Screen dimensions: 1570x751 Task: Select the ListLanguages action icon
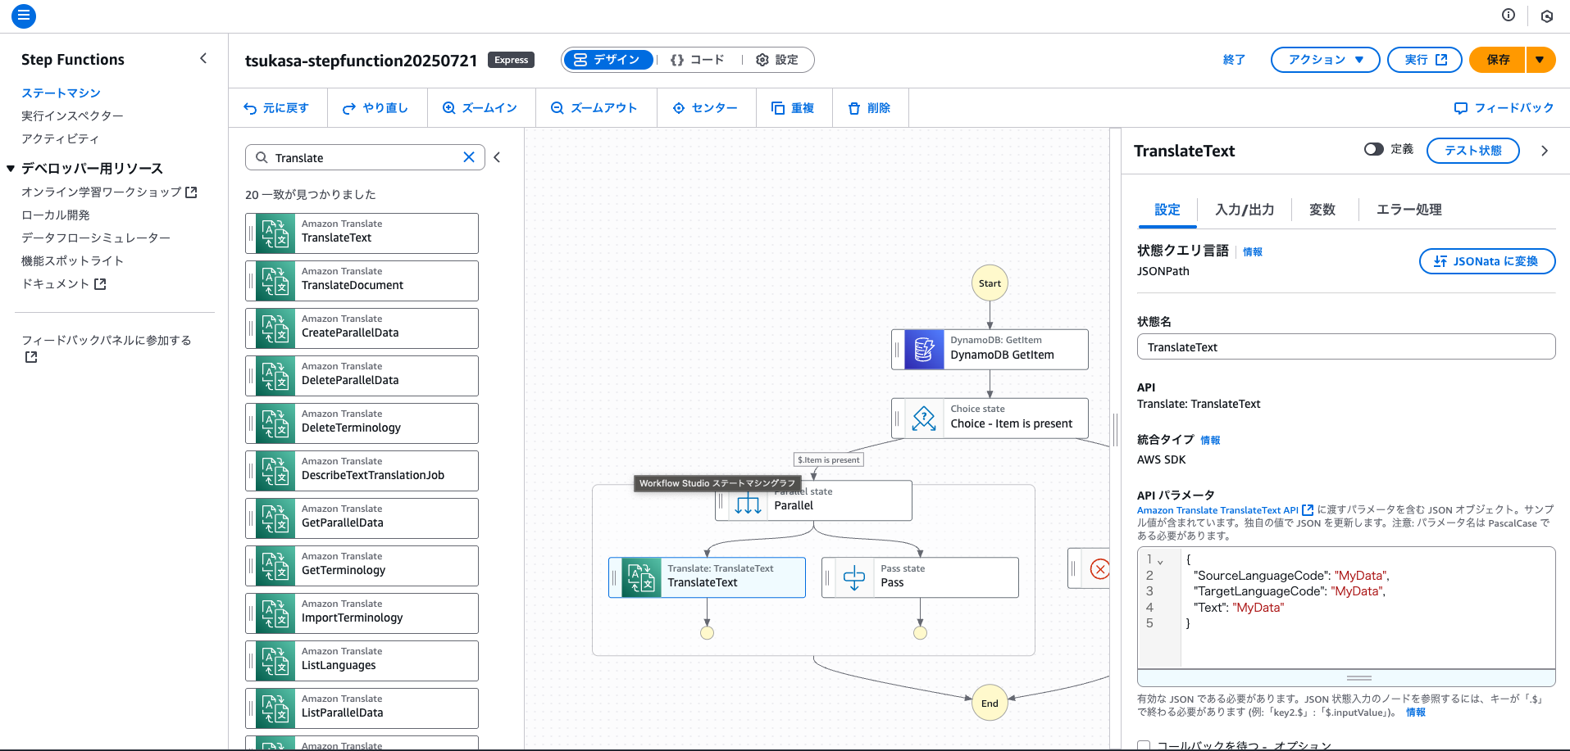click(275, 661)
